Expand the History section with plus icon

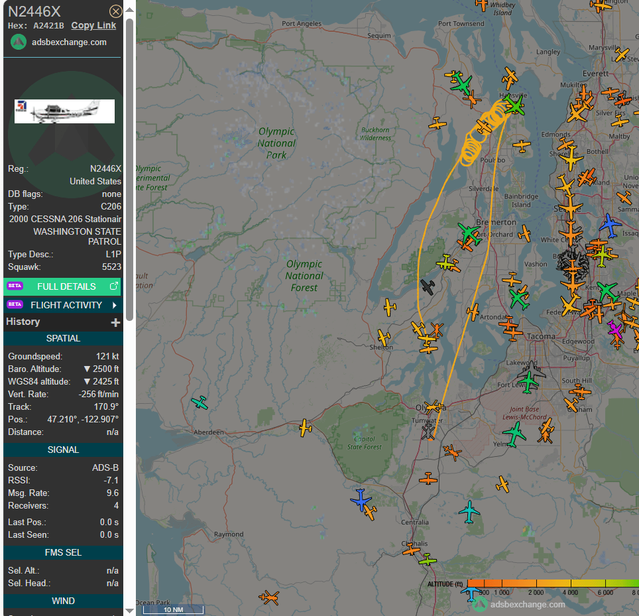point(115,322)
